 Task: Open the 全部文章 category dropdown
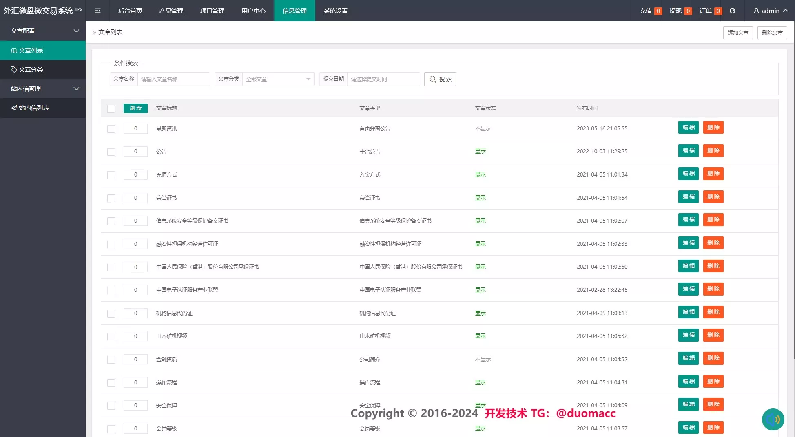point(278,79)
